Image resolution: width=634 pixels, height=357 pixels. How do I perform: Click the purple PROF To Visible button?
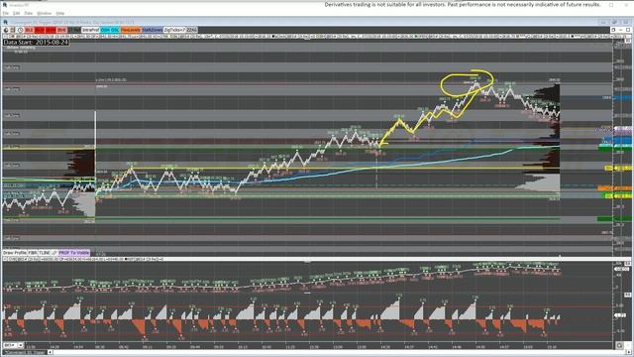(x=74, y=253)
